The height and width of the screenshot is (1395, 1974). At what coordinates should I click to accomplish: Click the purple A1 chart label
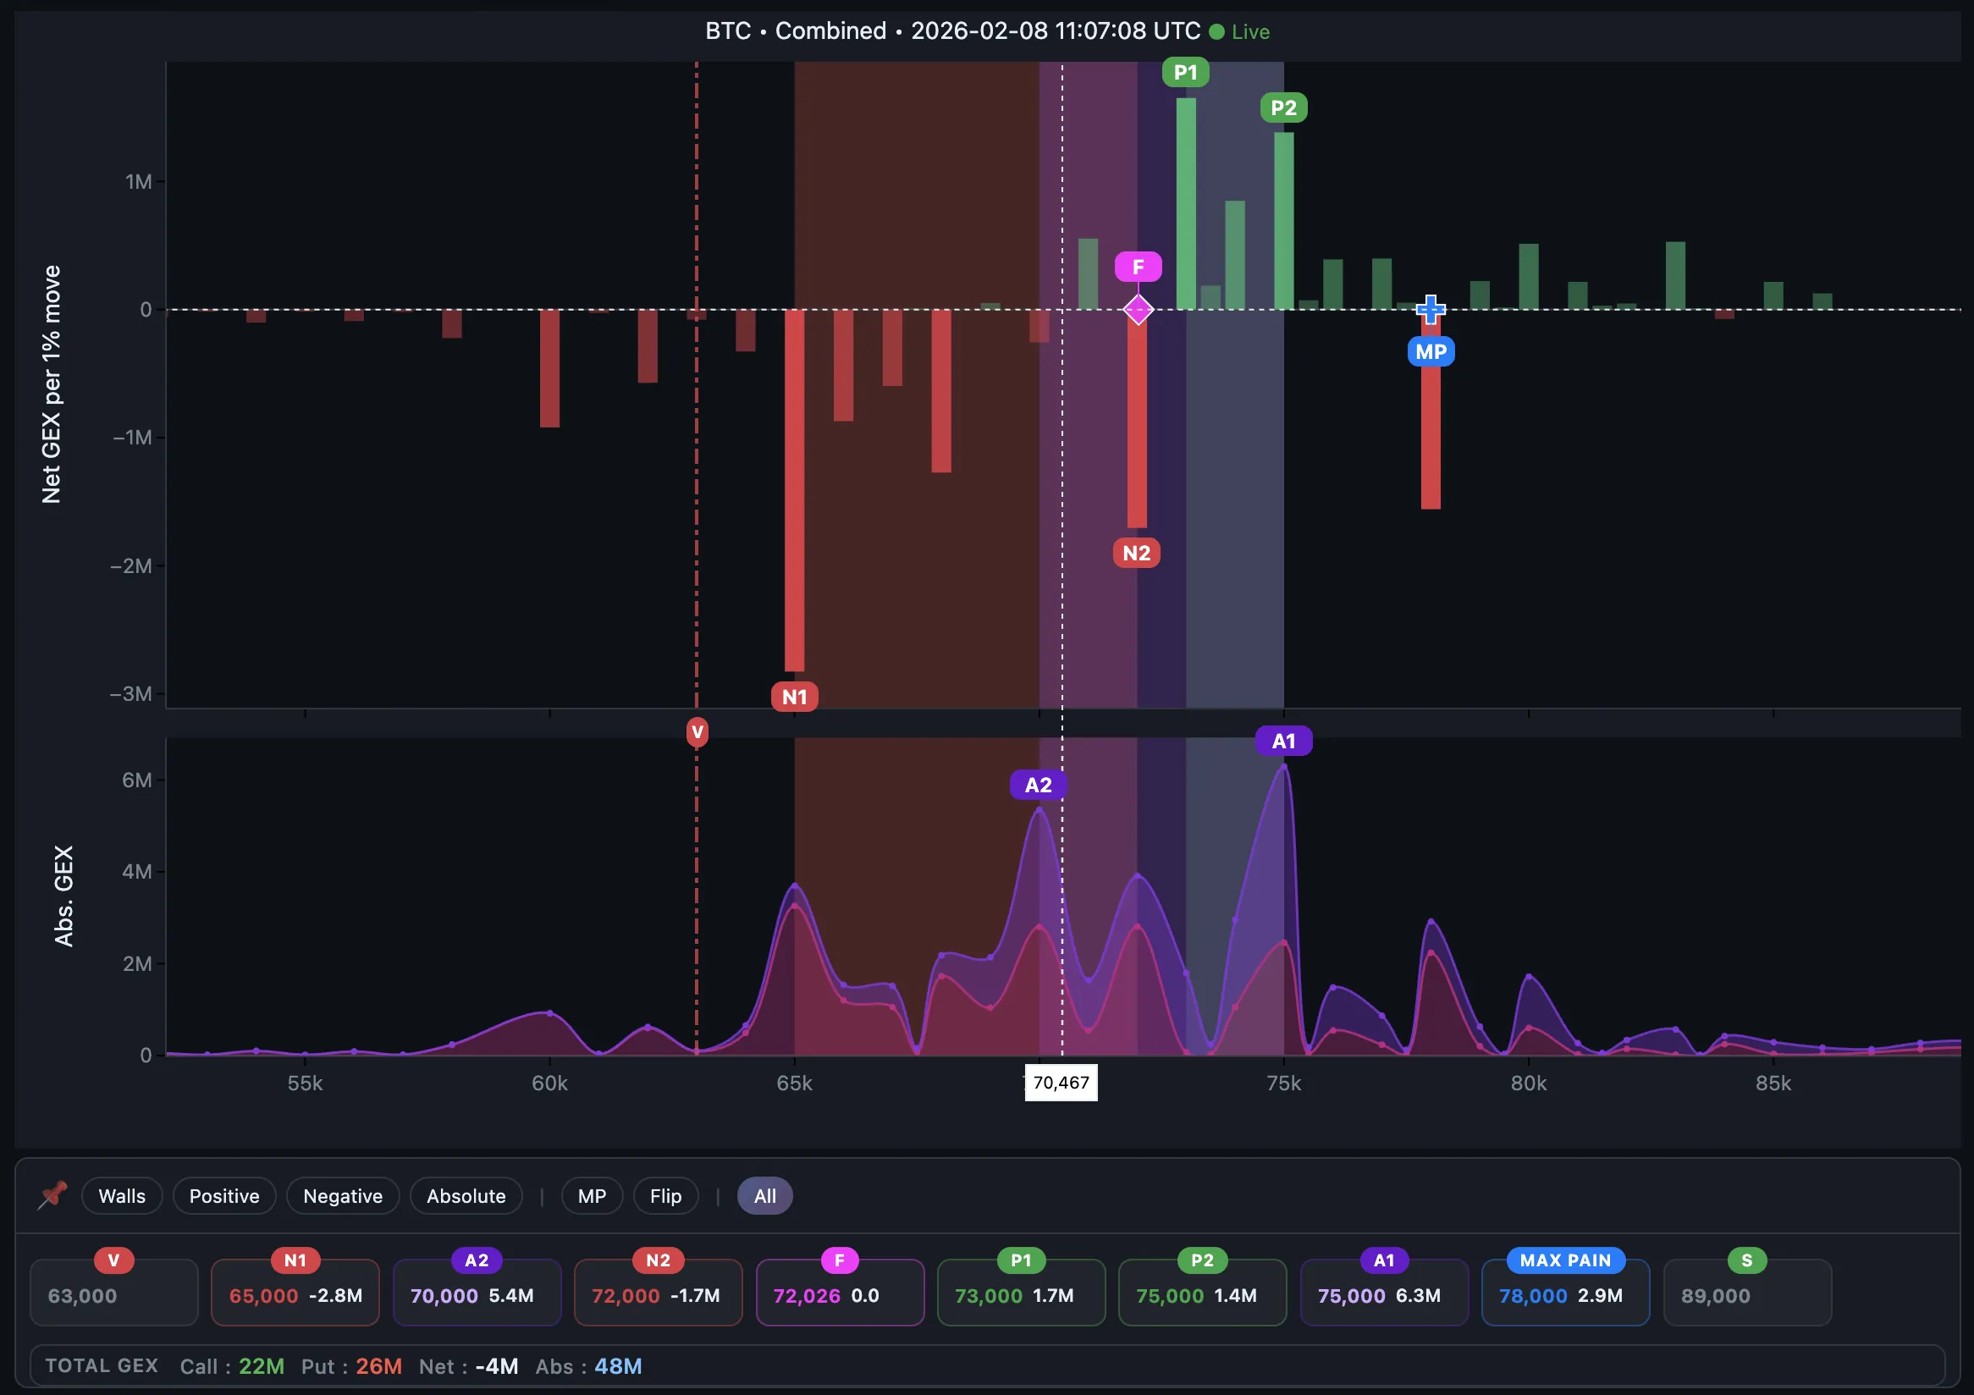1282,741
